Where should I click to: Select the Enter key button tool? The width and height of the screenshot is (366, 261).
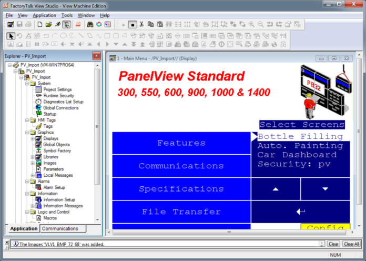point(81,44)
